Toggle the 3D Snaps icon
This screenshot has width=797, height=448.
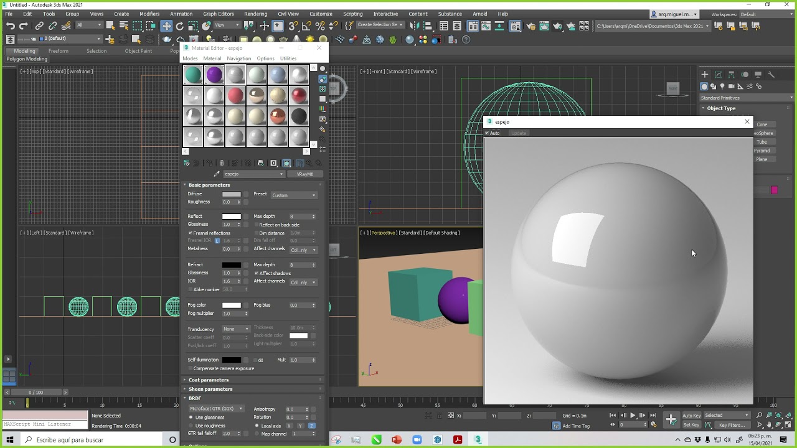point(293,26)
